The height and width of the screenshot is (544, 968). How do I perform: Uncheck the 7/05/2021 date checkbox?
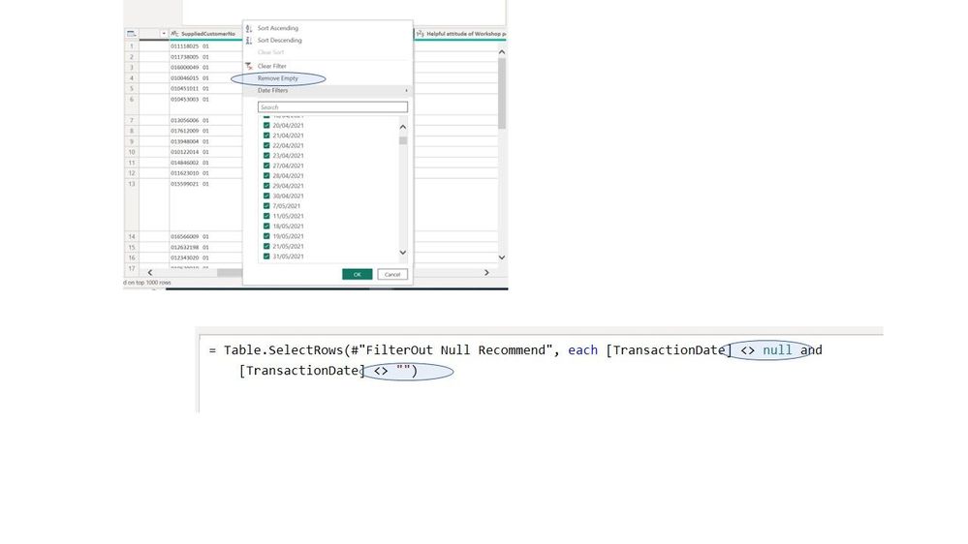266,206
